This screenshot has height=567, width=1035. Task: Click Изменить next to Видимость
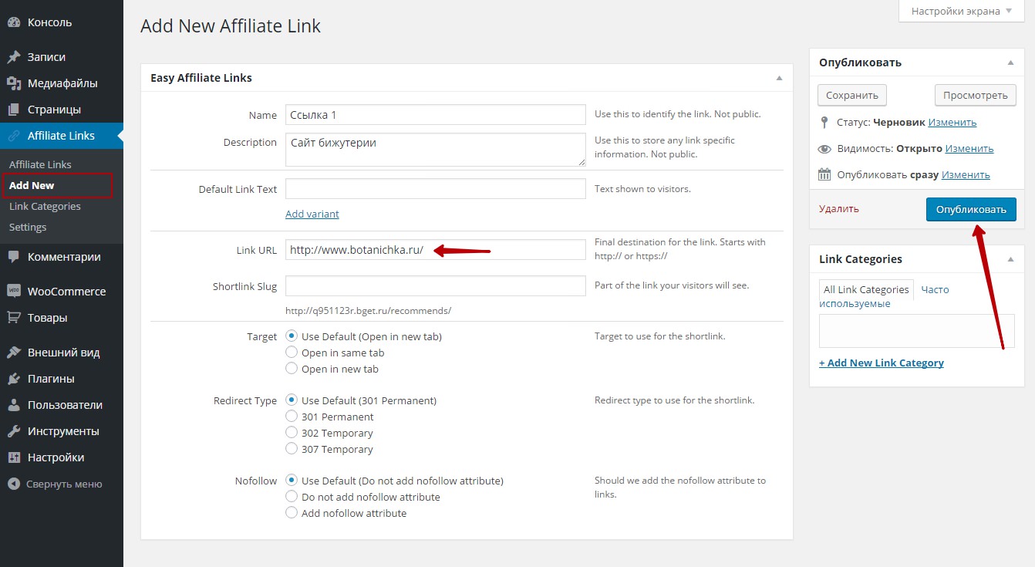coord(969,149)
